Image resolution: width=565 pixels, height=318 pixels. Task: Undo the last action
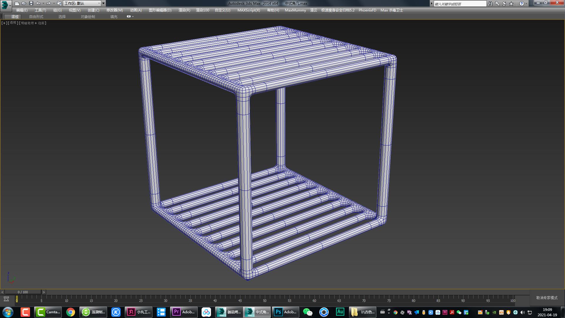pyautogui.click(x=38, y=3)
